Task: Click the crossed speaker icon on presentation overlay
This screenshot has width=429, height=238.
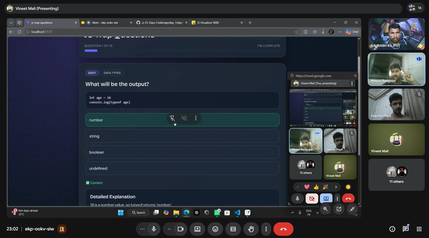Action: point(184,118)
